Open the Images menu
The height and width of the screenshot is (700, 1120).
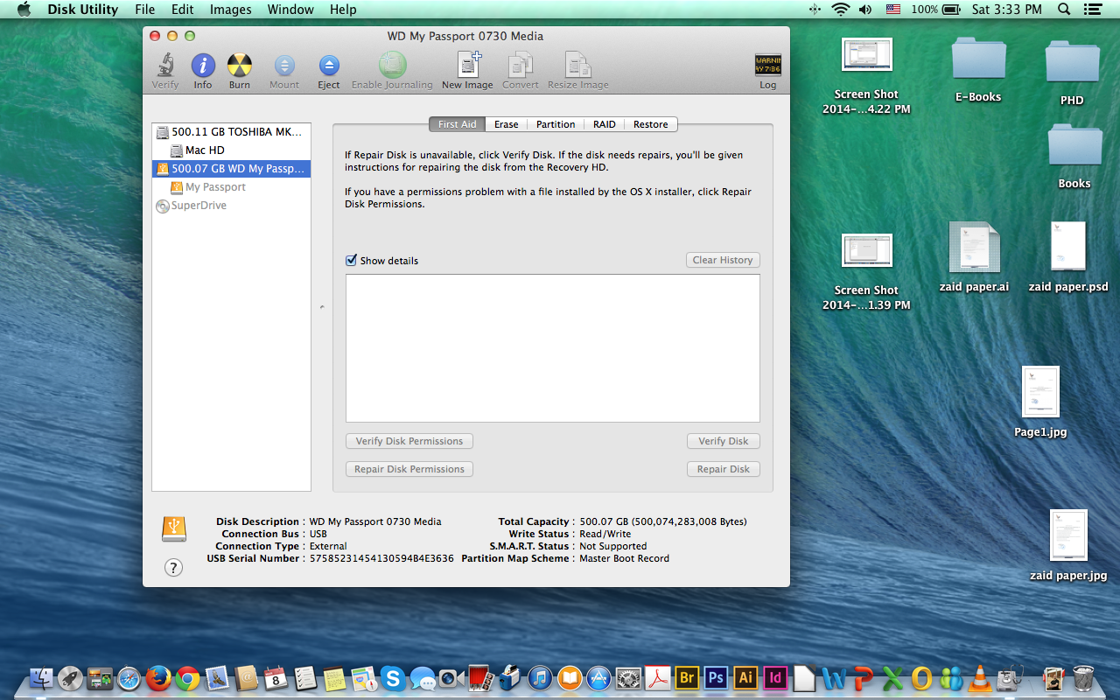tap(231, 10)
